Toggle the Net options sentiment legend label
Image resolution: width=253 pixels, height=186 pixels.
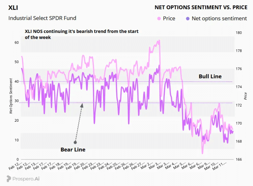click(219, 18)
